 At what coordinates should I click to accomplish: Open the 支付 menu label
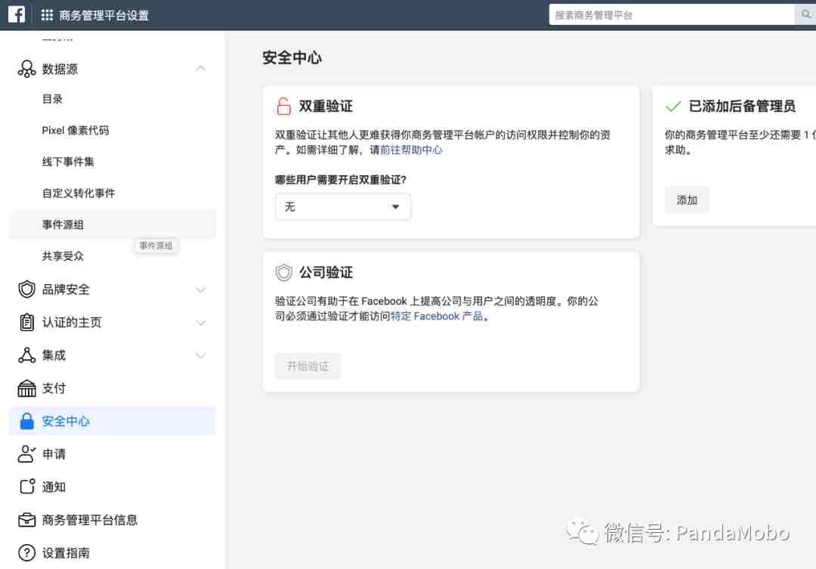click(54, 388)
